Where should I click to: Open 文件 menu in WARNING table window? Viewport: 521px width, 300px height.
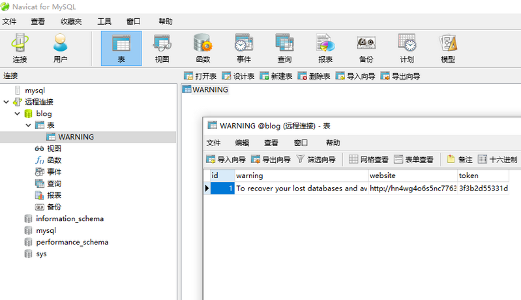213,143
